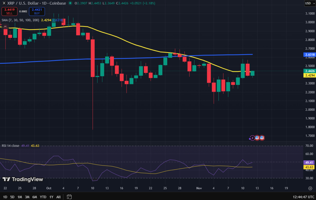Click the Nov label on the date axis
The width and height of the screenshot is (316, 200).
(199, 188)
